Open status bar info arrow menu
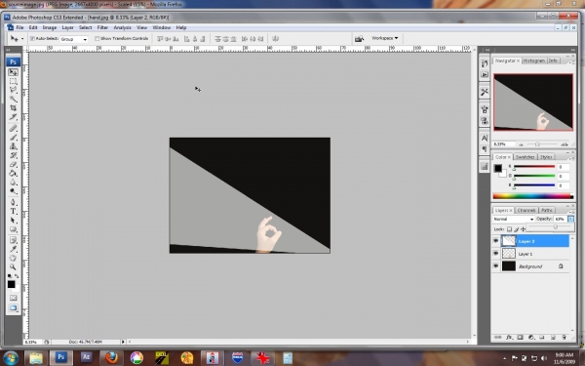Screen dimensions: 585x366 tap(123, 342)
